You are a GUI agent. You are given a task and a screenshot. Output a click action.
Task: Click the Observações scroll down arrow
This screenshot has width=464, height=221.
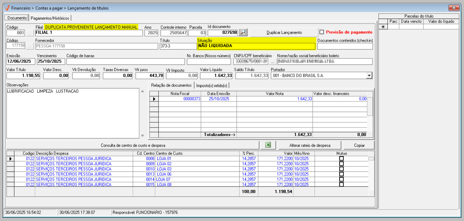pos(142,136)
